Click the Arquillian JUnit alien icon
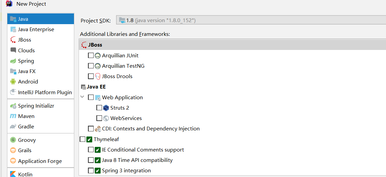Image resolution: width=386 pixels, height=177 pixels. [x=98, y=56]
